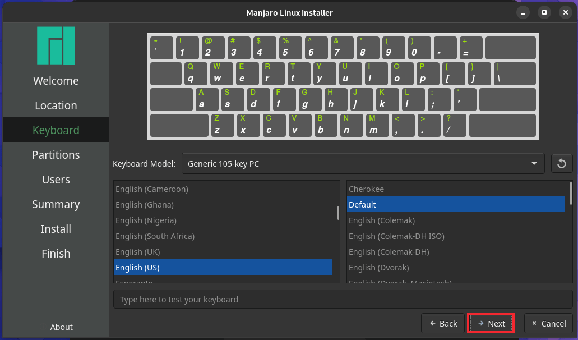Screen dimensions: 578x340
Task: Cancel the installation
Action: click(548, 324)
